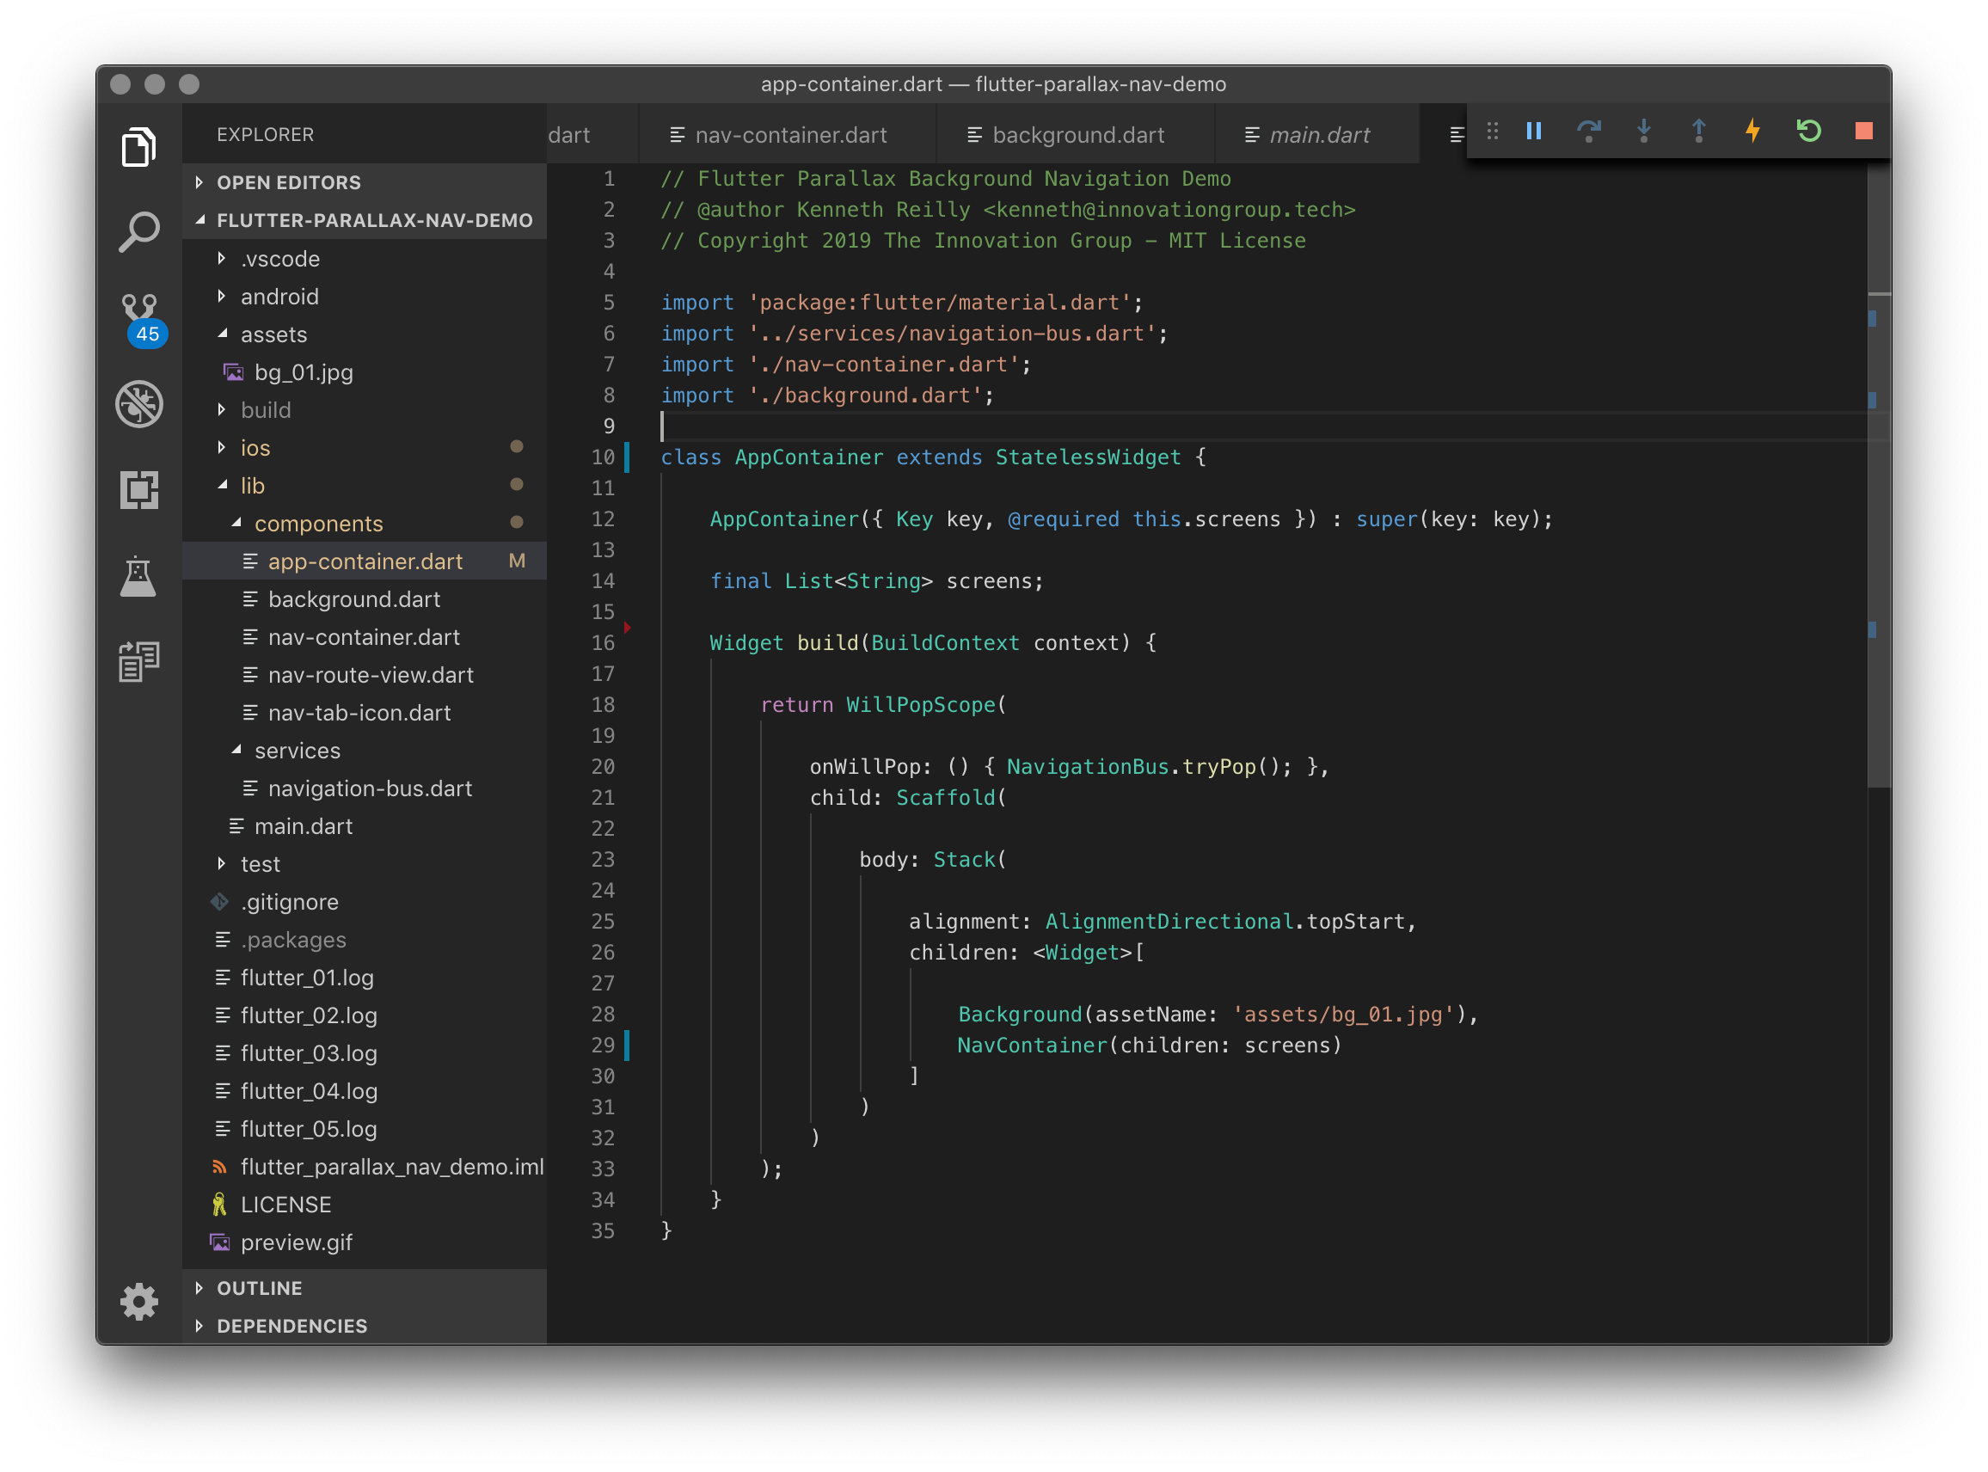
Task: Open the Debug view icon
Action: (x=139, y=404)
